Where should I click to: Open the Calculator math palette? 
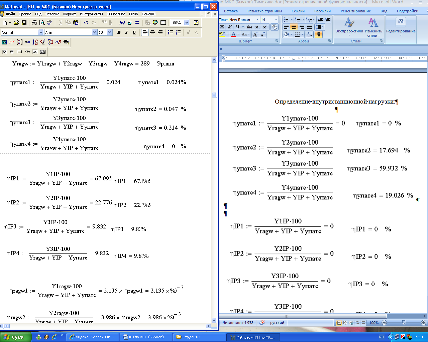[4, 42]
